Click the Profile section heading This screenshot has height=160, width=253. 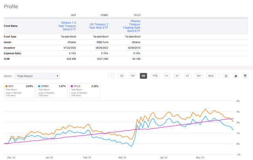click(11, 7)
